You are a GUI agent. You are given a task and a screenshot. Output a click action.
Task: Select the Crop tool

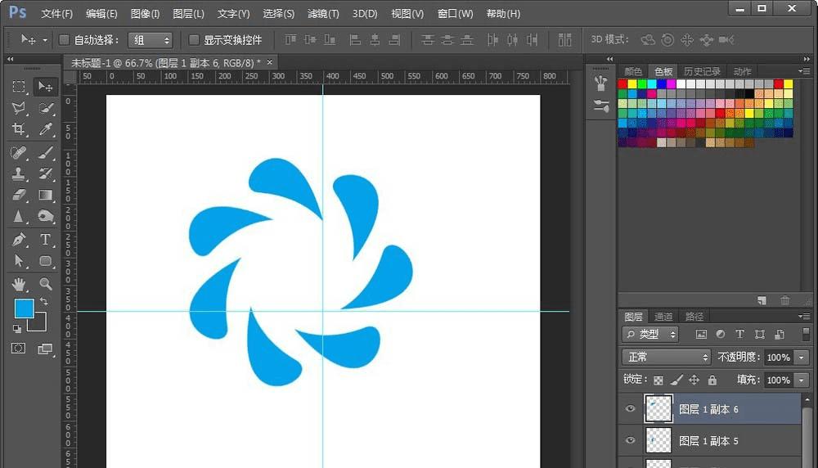pos(19,129)
